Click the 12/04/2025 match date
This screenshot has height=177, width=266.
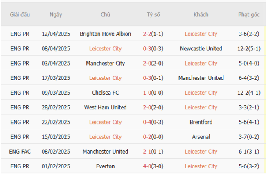pyautogui.click(x=56, y=34)
